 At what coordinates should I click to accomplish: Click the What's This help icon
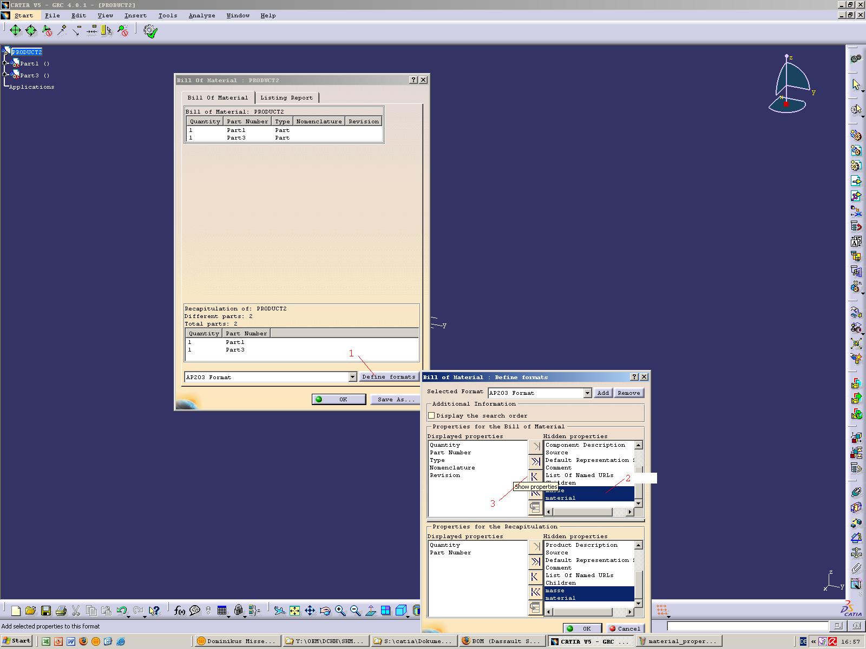(154, 611)
